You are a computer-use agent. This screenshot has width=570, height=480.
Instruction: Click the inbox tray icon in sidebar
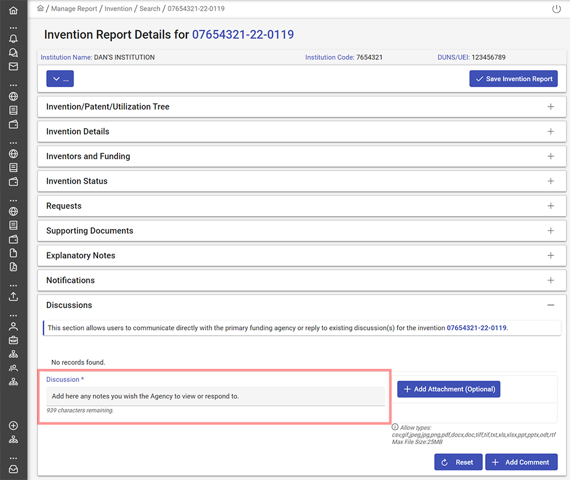[13, 469]
